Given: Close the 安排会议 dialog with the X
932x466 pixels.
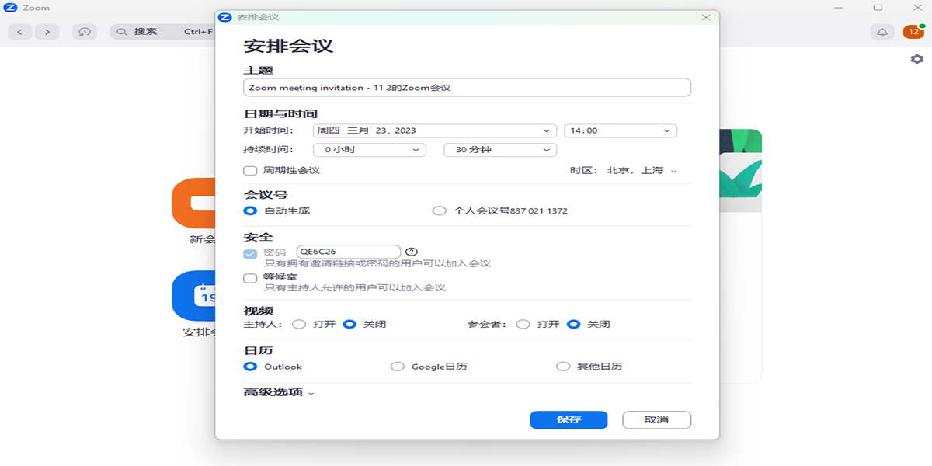Looking at the screenshot, I should click(706, 17).
